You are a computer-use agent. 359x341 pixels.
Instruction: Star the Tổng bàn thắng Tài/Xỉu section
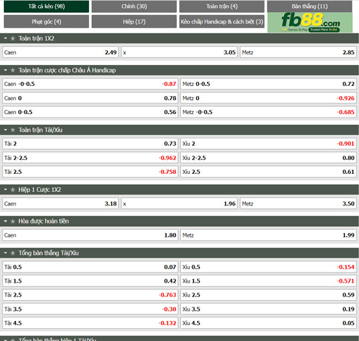(x=13, y=253)
